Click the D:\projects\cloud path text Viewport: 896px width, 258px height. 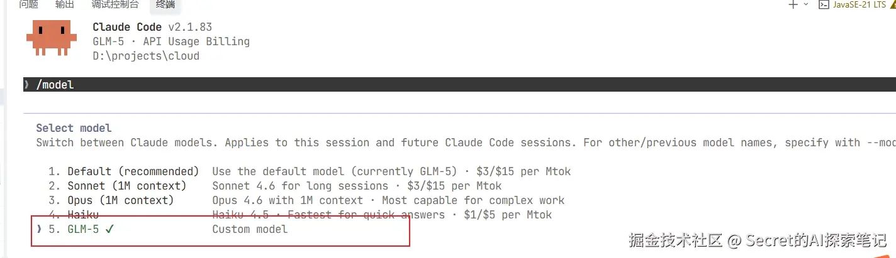[x=146, y=56]
